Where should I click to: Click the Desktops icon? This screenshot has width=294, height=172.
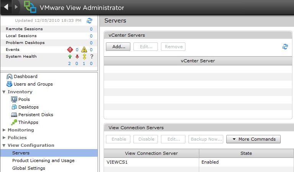[x=14, y=107]
